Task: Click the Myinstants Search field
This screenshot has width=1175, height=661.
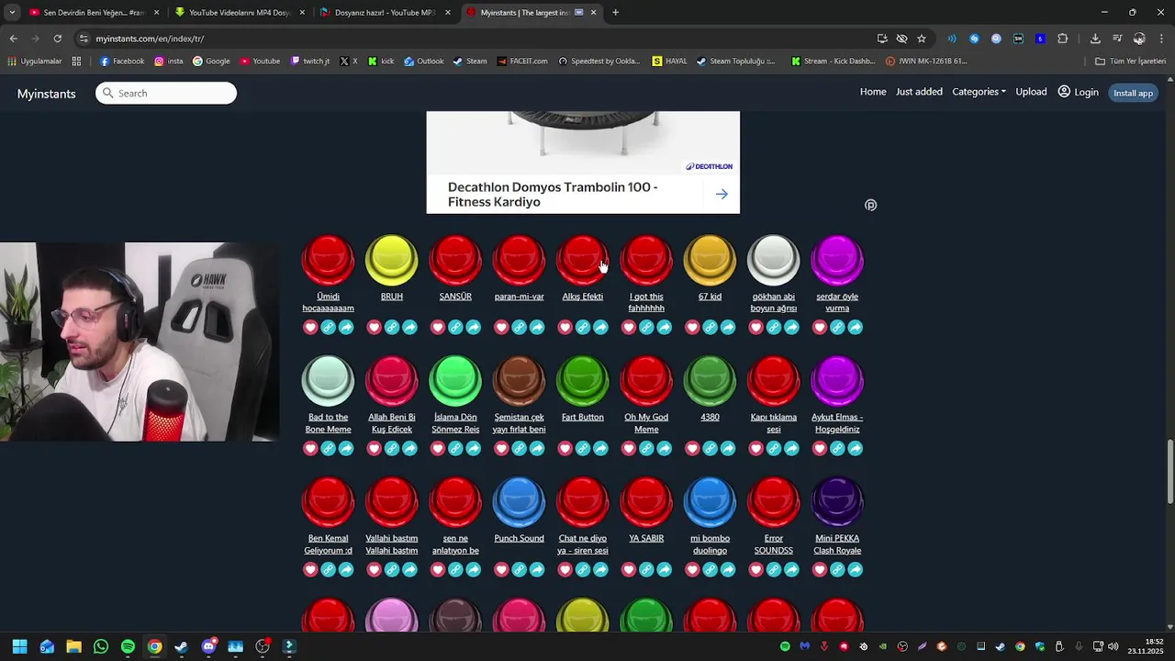Action: (166, 93)
